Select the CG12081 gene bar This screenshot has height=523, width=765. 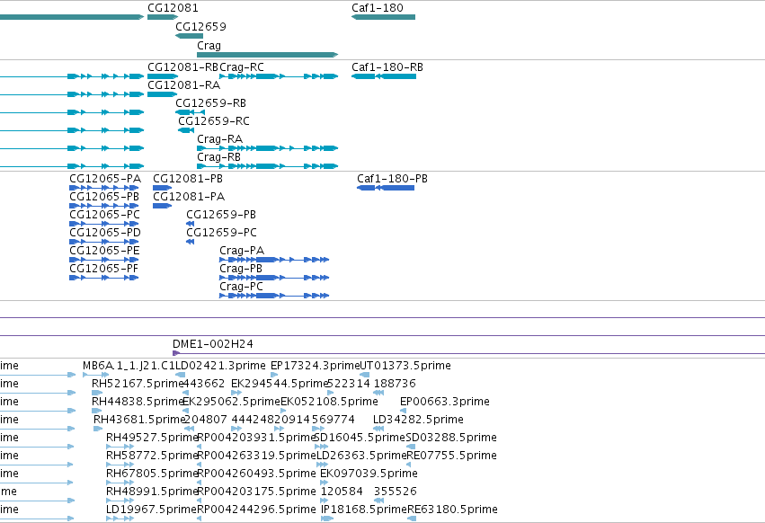[163, 17]
